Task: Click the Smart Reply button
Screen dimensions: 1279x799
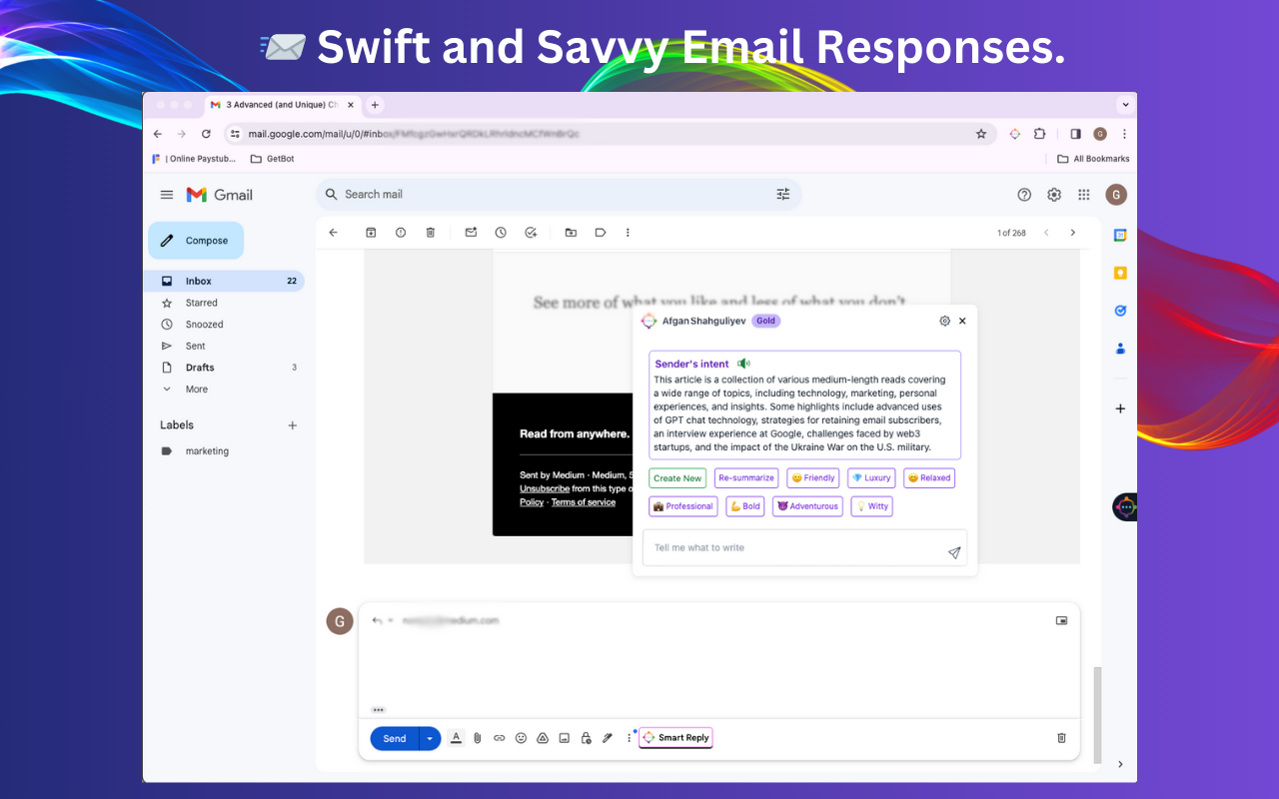Action: pos(675,738)
